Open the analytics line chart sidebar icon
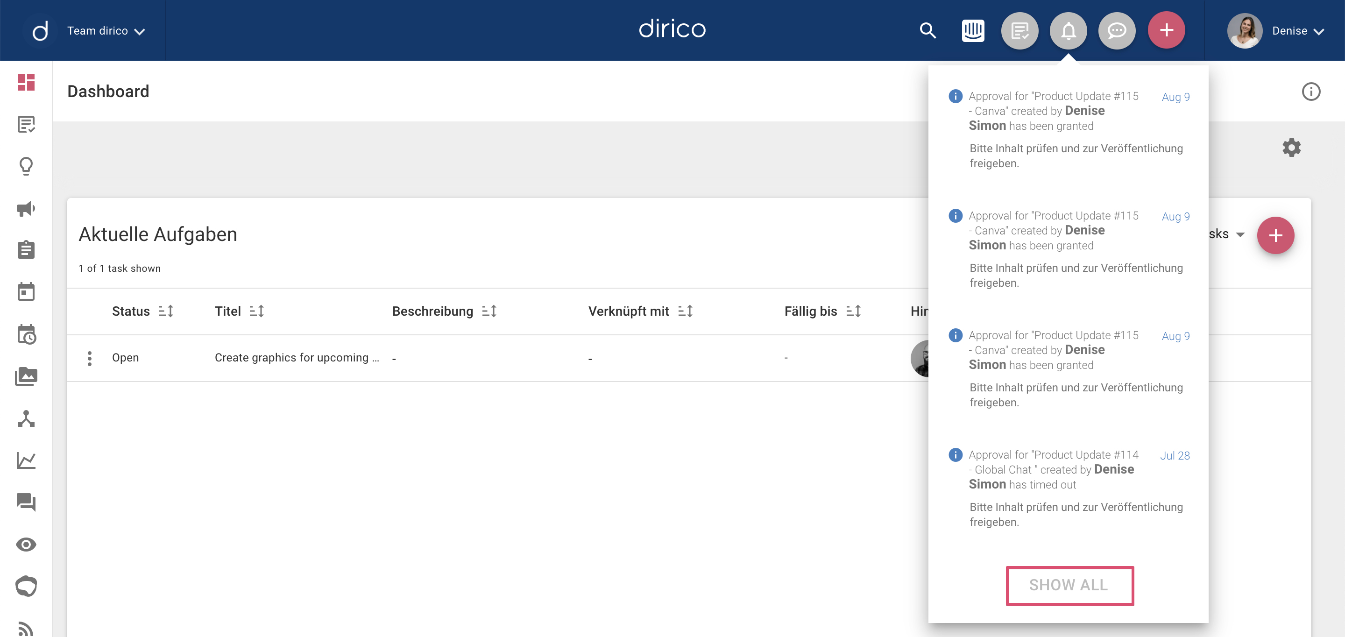The height and width of the screenshot is (637, 1345). tap(26, 460)
